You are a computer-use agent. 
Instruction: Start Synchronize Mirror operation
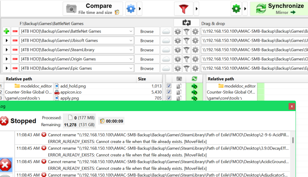(x=279, y=9)
